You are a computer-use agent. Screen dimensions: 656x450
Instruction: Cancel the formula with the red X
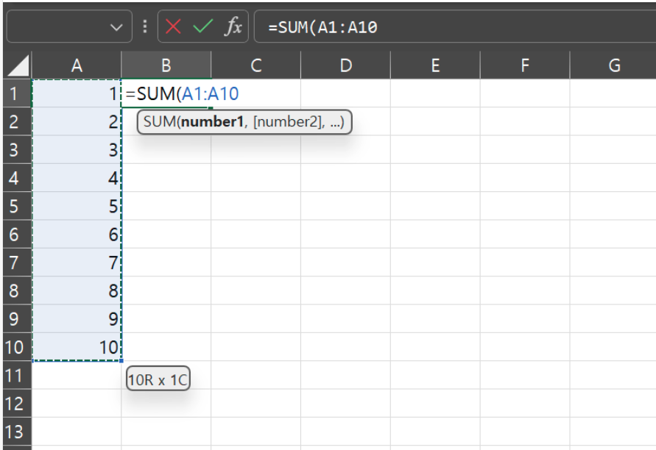[x=173, y=26]
